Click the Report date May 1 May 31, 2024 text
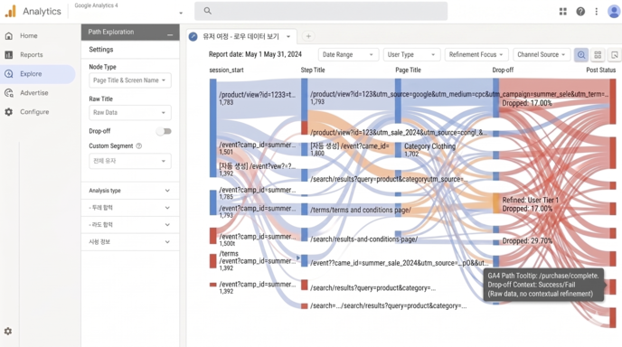Screen dimensions: 622x347 coord(255,54)
